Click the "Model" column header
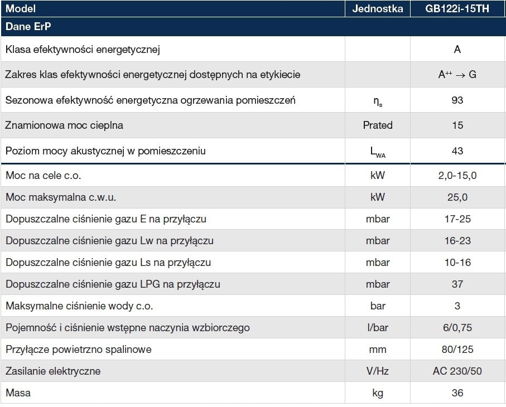The width and height of the screenshot is (506, 407). (x=21, y=9)
